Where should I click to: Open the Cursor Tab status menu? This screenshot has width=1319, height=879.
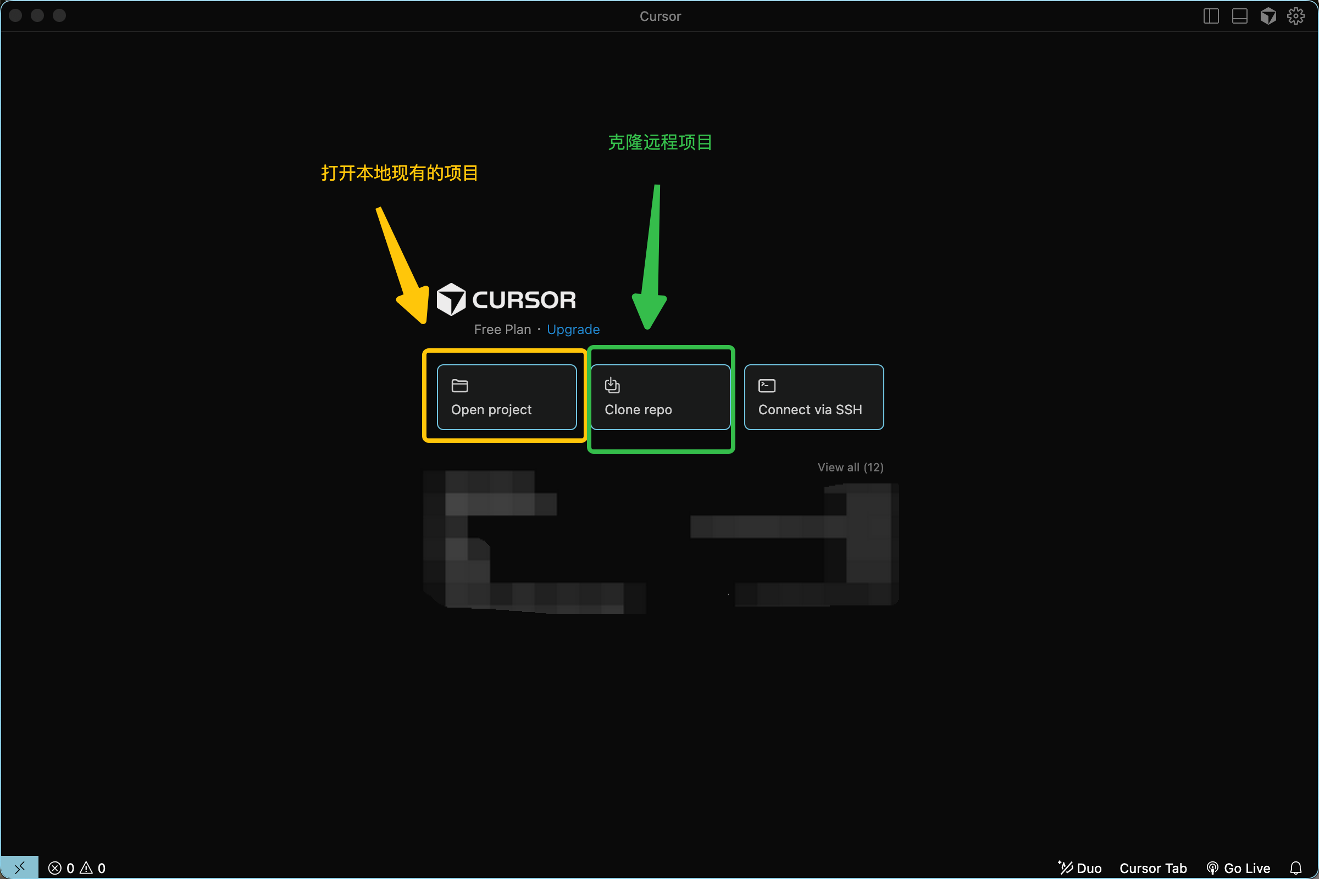(1153, 869)
